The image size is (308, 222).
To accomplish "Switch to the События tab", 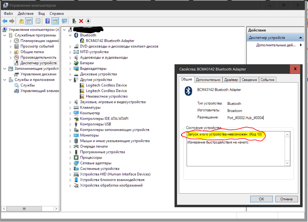I will [267, 80].
